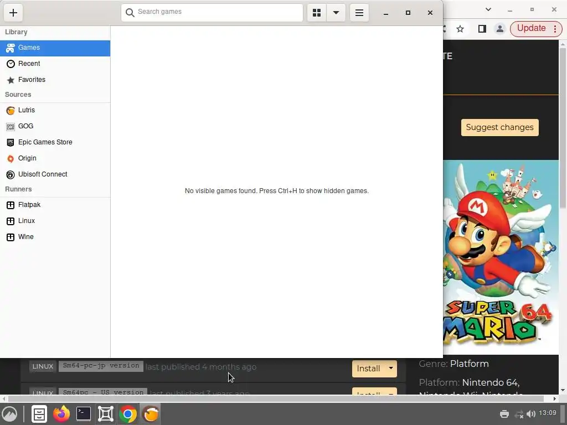
Task: Click the clock icon beside Recent
Action: click(11, 64)
